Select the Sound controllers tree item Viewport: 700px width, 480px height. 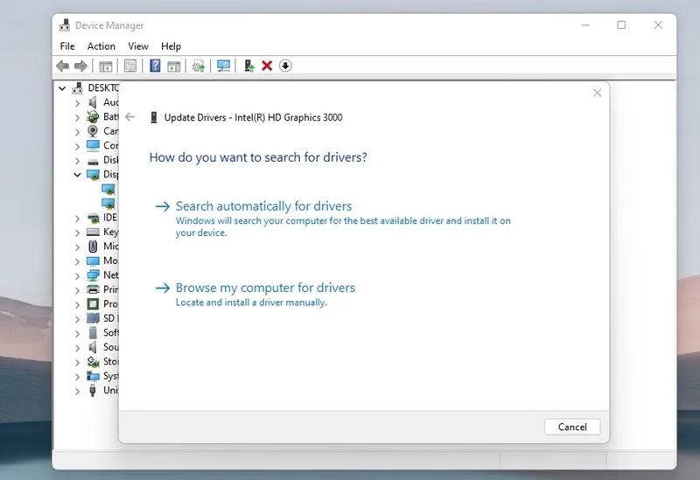point(111,347)
